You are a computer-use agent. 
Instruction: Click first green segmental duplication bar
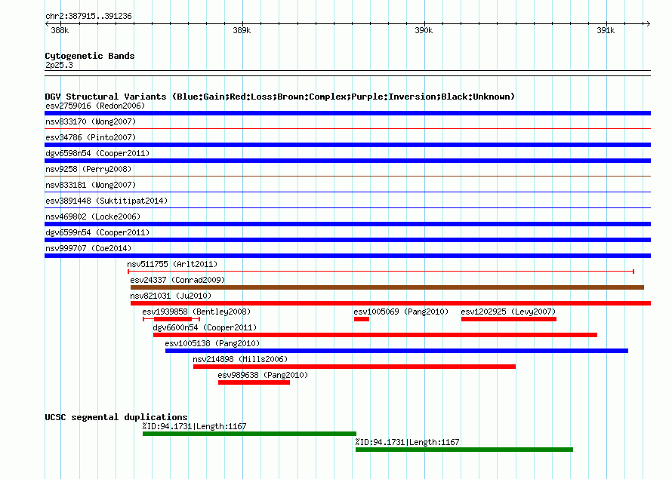click(249, 434)
